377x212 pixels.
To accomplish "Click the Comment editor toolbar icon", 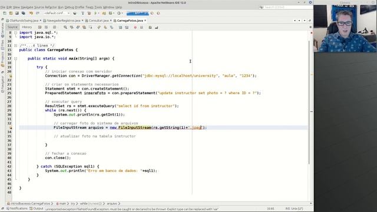I will [x=150, y=28].
